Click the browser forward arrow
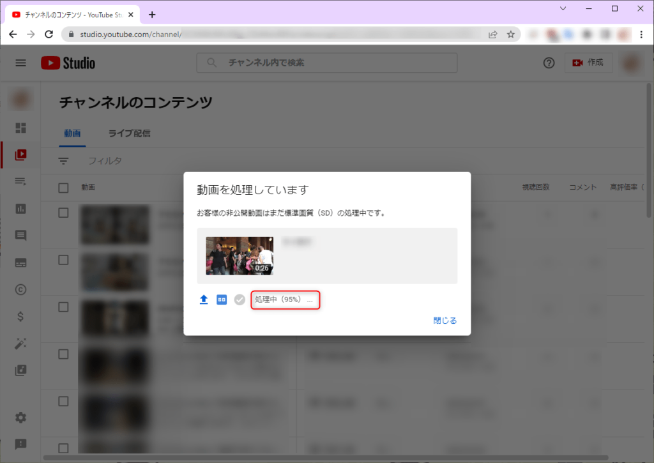The height and width of the screenshot is (463, 654). (31, 34)
